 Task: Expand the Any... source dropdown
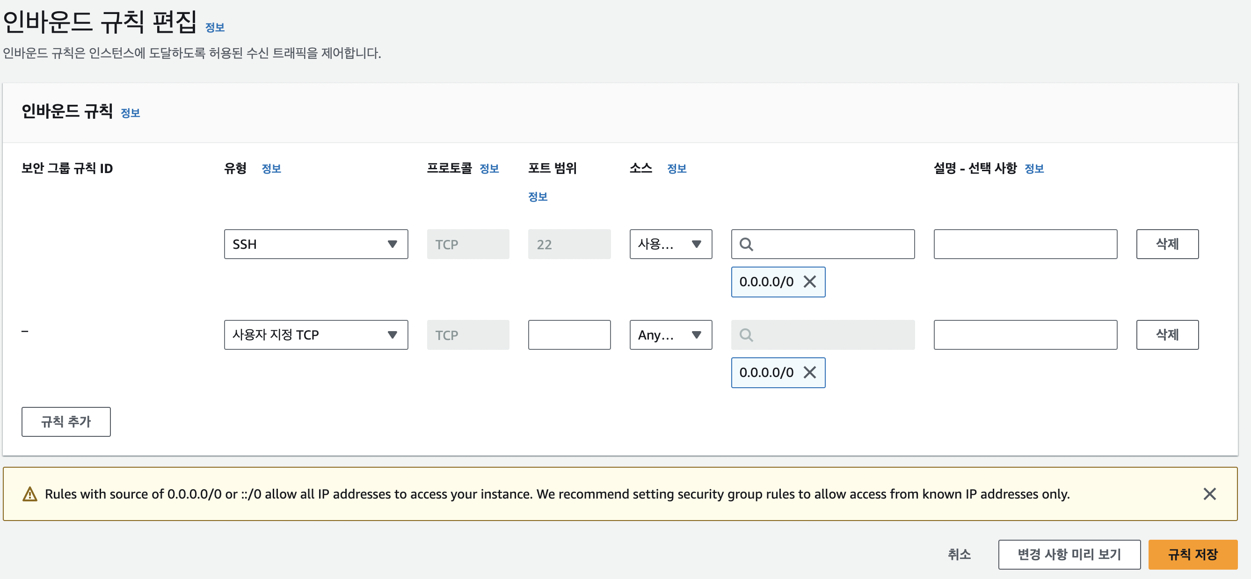(670, 335)
